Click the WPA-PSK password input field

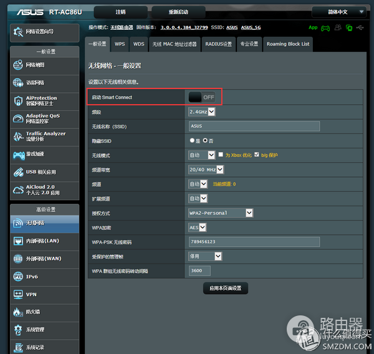tap(254, 242)
